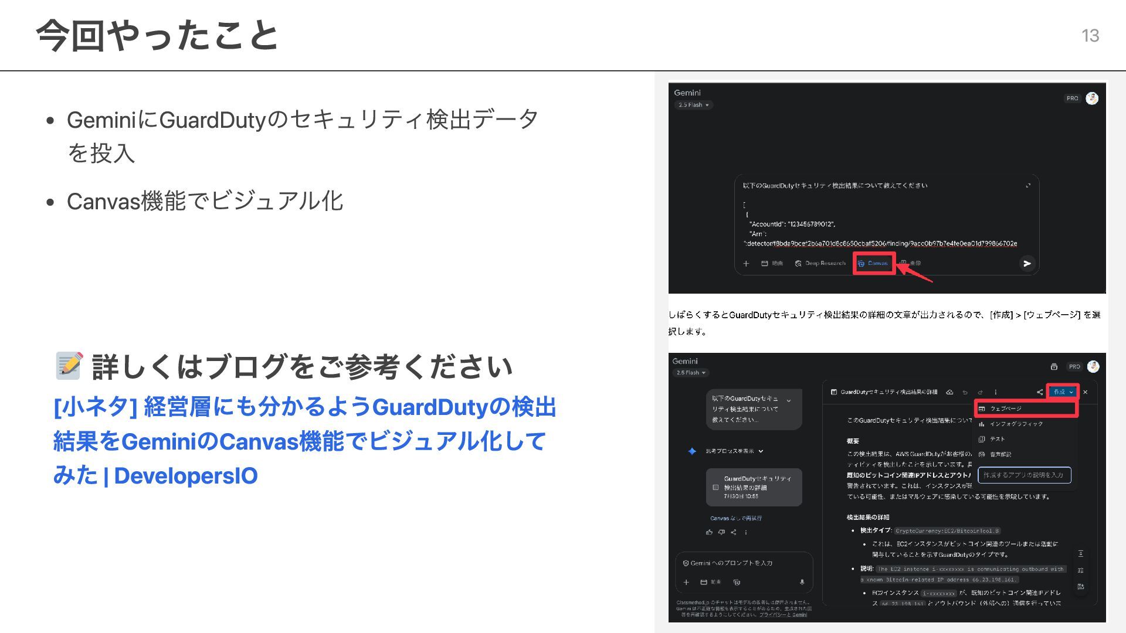The image size is (1126, 633).
Task: Expand the prompt box with the fullscreen icon
Action: click(1027, 186)
